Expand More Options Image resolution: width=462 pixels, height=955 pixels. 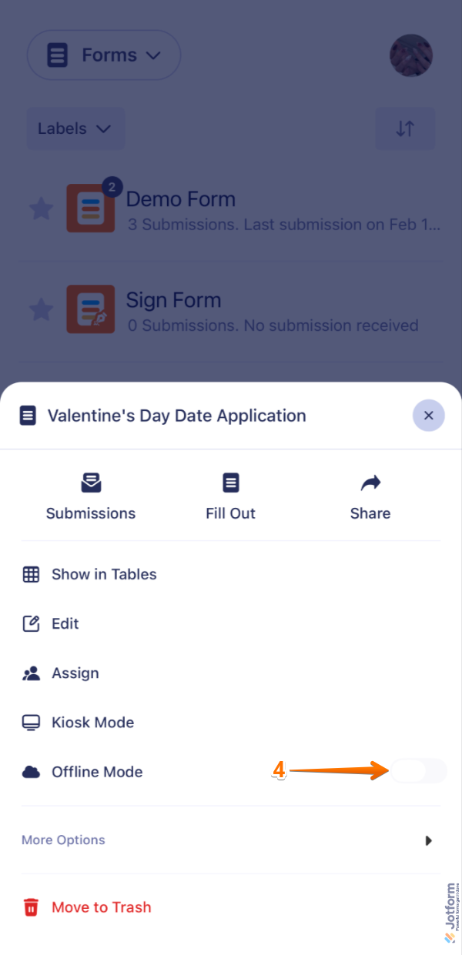(63, 840)
